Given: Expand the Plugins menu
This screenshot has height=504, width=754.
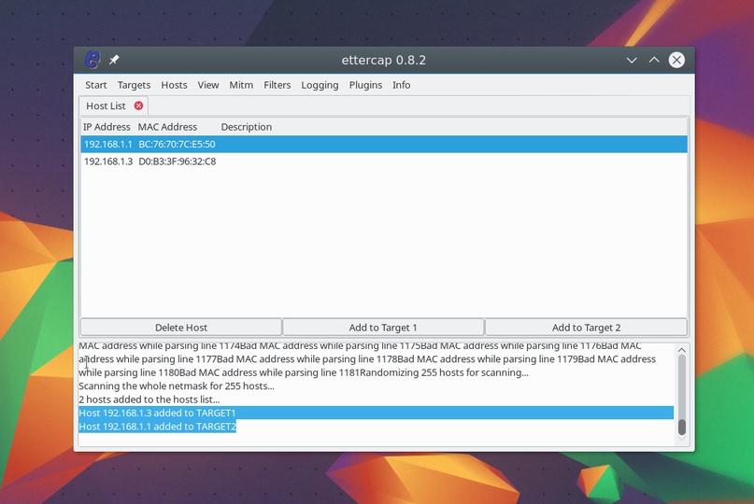Looking at the screenshot, I should 365,85.
